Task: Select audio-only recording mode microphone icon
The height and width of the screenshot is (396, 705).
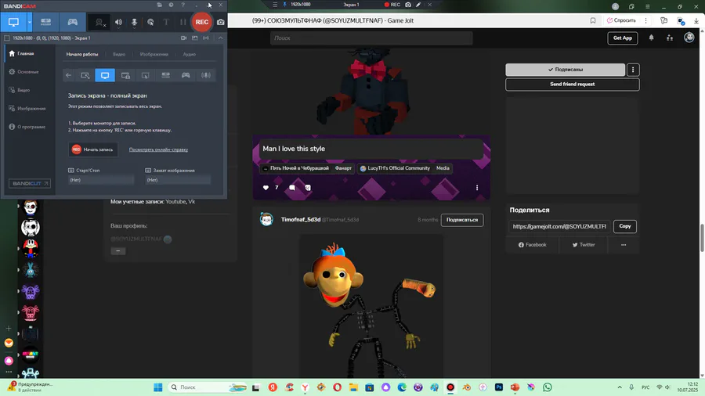Action: coord(206,75)
